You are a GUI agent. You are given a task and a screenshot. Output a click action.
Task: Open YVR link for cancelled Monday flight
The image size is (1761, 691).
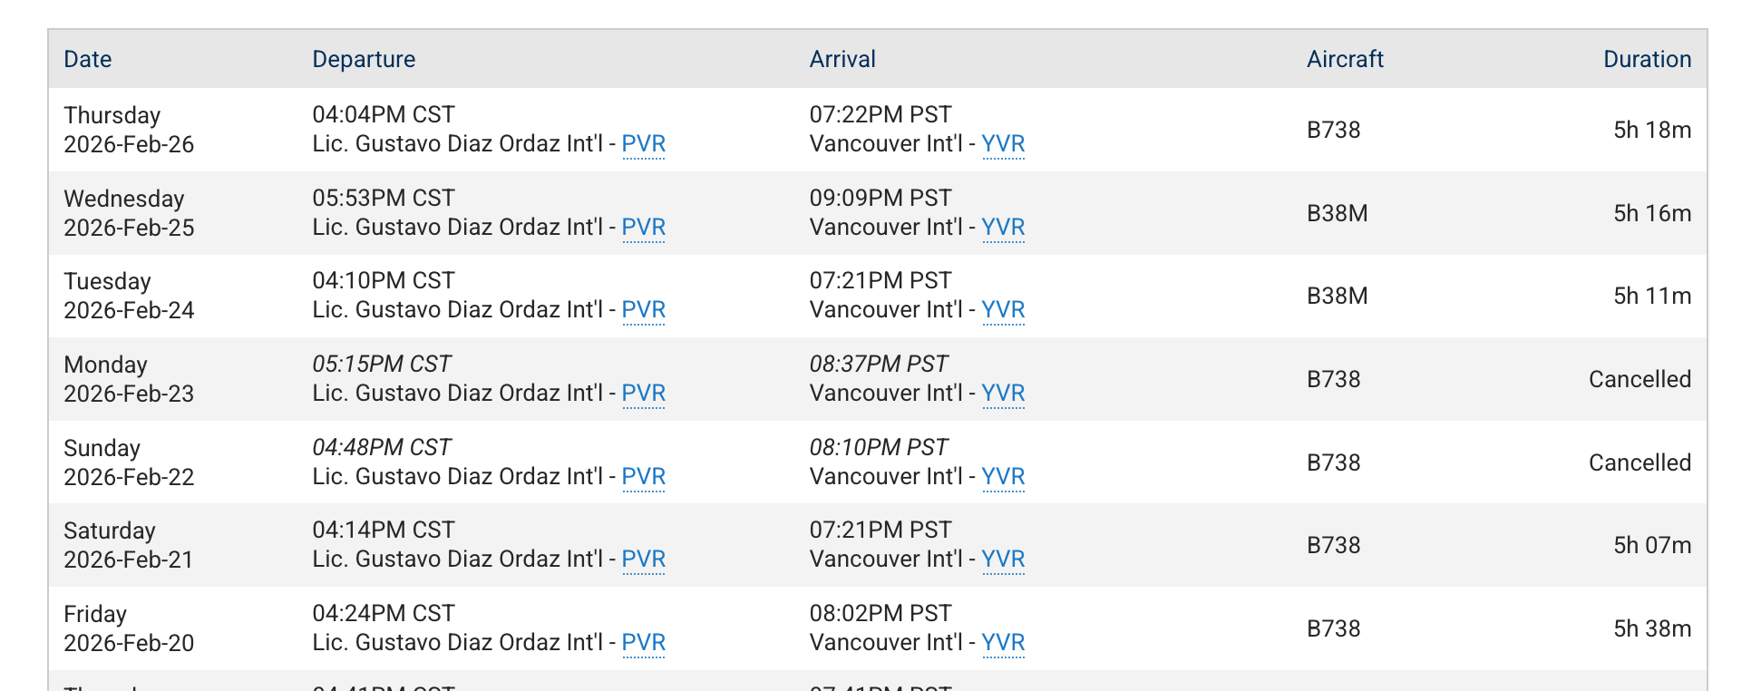point(1003,394)
